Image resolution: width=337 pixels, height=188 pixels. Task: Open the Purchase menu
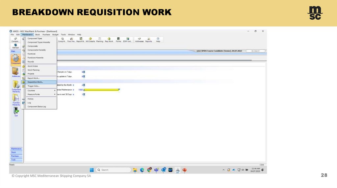46,34
